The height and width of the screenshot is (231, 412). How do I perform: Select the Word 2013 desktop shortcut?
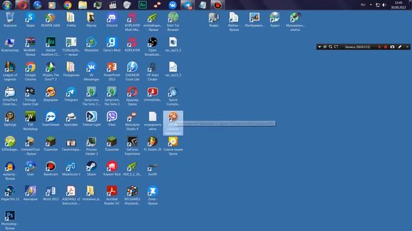[x=50, y=194]
